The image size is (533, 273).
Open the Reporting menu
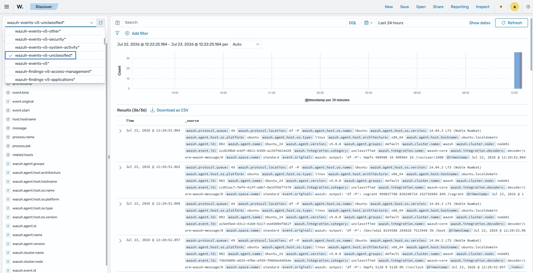pos(459,7)
